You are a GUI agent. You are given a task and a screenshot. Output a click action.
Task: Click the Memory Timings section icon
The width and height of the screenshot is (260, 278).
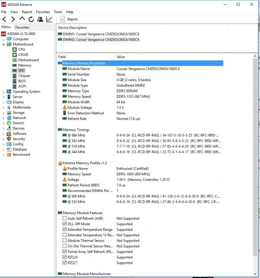(60, 130)
